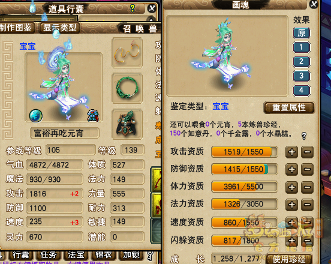The width and height of the screenshot is (331, 264).
Task: Click the 使用珍经 button
Action: (x=289, y=259)
